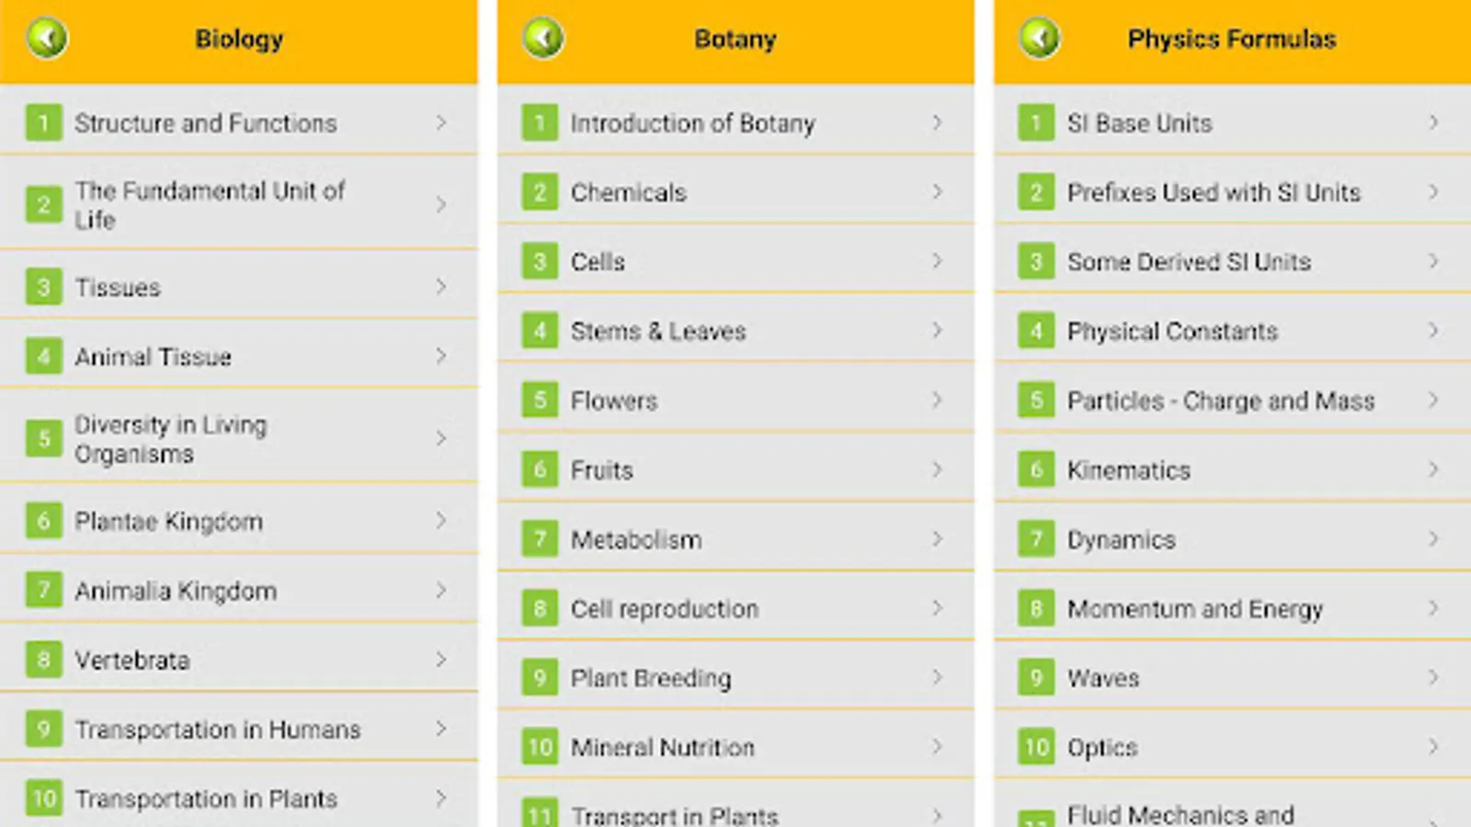Select Prefixes Used with SI Units
This screenshot has height=827, width=1471.
[x=1213, y=192]
